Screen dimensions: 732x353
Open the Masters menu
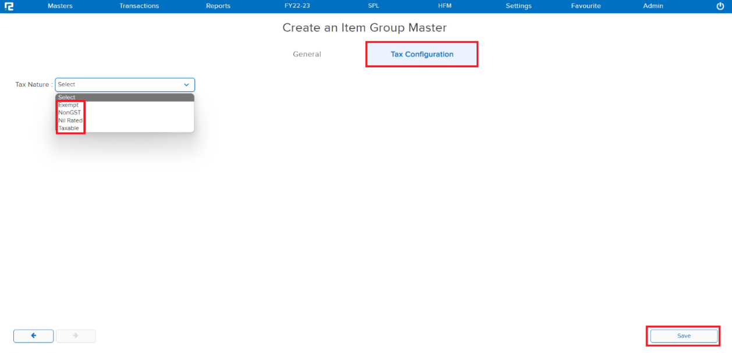[60, 6]
